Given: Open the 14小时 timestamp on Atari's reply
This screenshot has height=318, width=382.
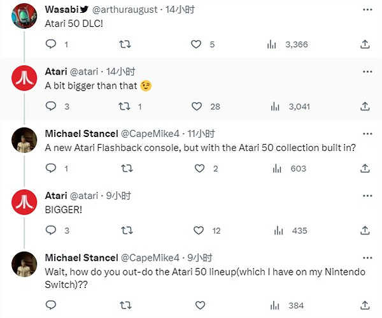Looking at the screenshot, I should (x=118, y=72).
